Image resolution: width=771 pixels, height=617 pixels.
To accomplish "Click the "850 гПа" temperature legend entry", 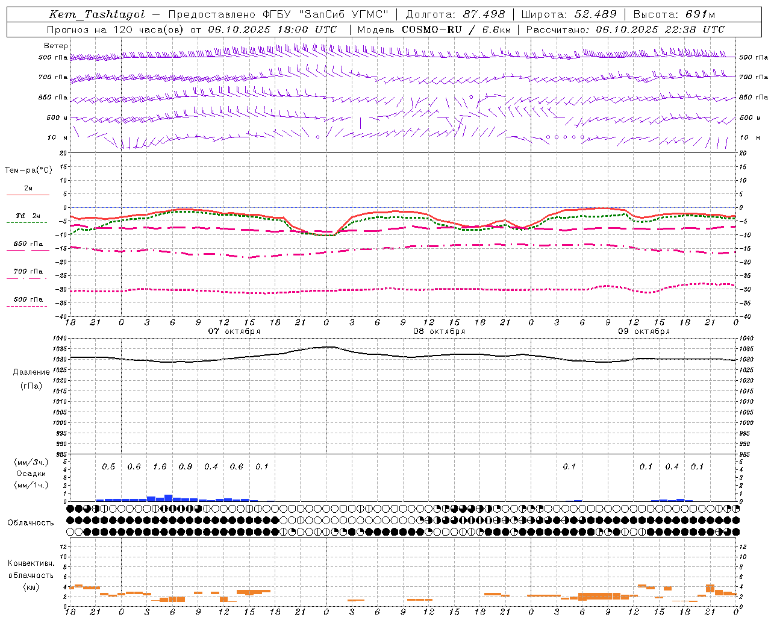I will (28, 244).
